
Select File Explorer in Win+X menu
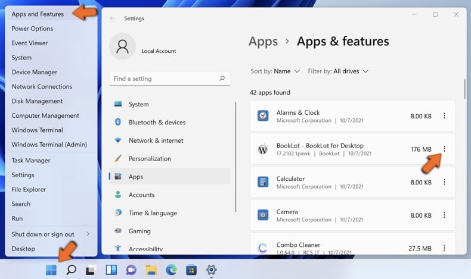point(51,189)
